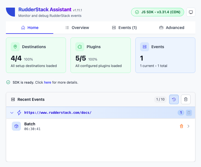Collapse the rudderstack.com/docs event group

(12, 113)
